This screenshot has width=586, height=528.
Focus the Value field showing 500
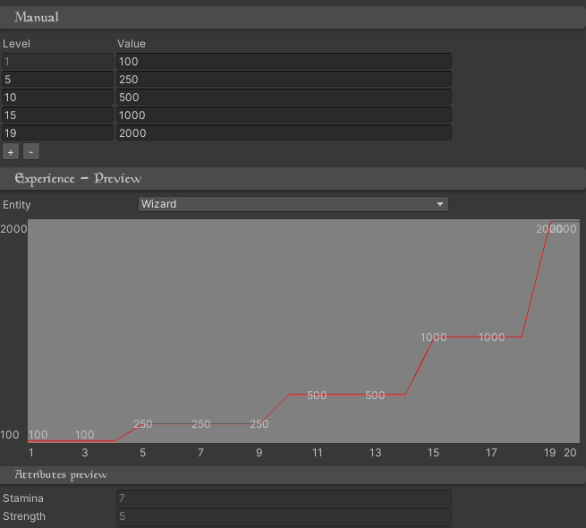coord(284,97)
